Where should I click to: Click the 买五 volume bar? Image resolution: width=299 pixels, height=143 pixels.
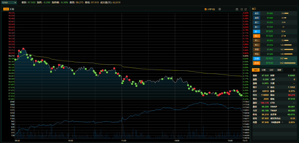[289, 54]
